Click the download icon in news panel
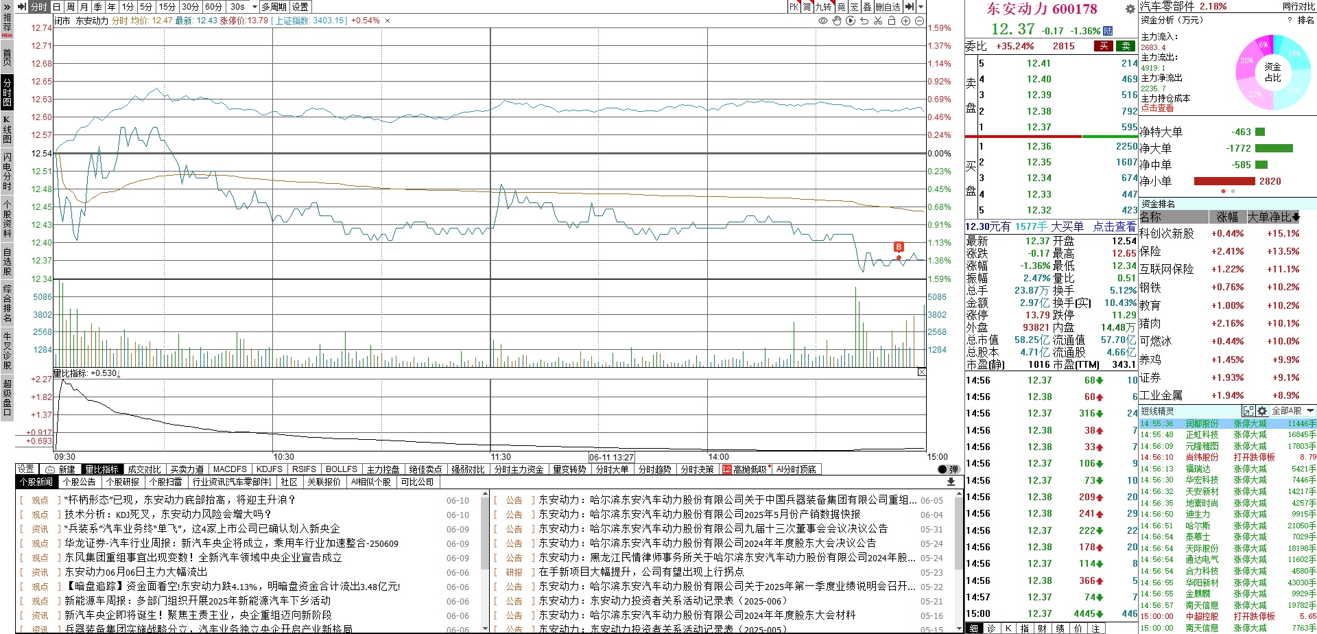Image resolution: width=1317 pixels, height=634 pixels. (951, 482)
